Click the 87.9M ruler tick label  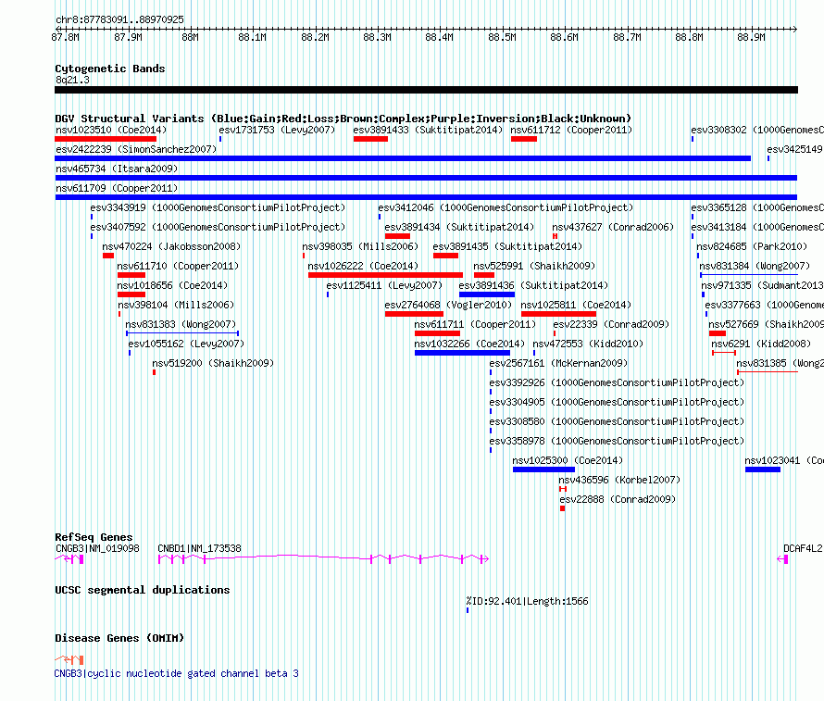pos(128,37)
